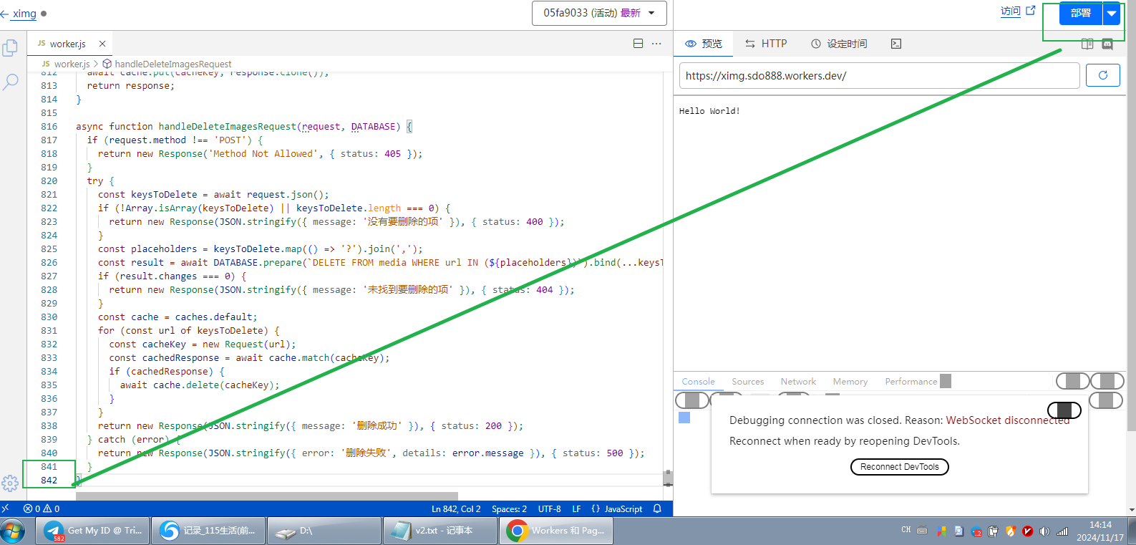Open the D:\ drive taskbar item

[324, 531]
